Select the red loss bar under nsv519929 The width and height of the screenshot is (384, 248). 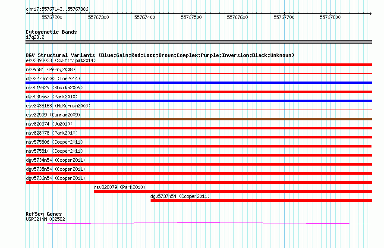(x=198, y=92)
